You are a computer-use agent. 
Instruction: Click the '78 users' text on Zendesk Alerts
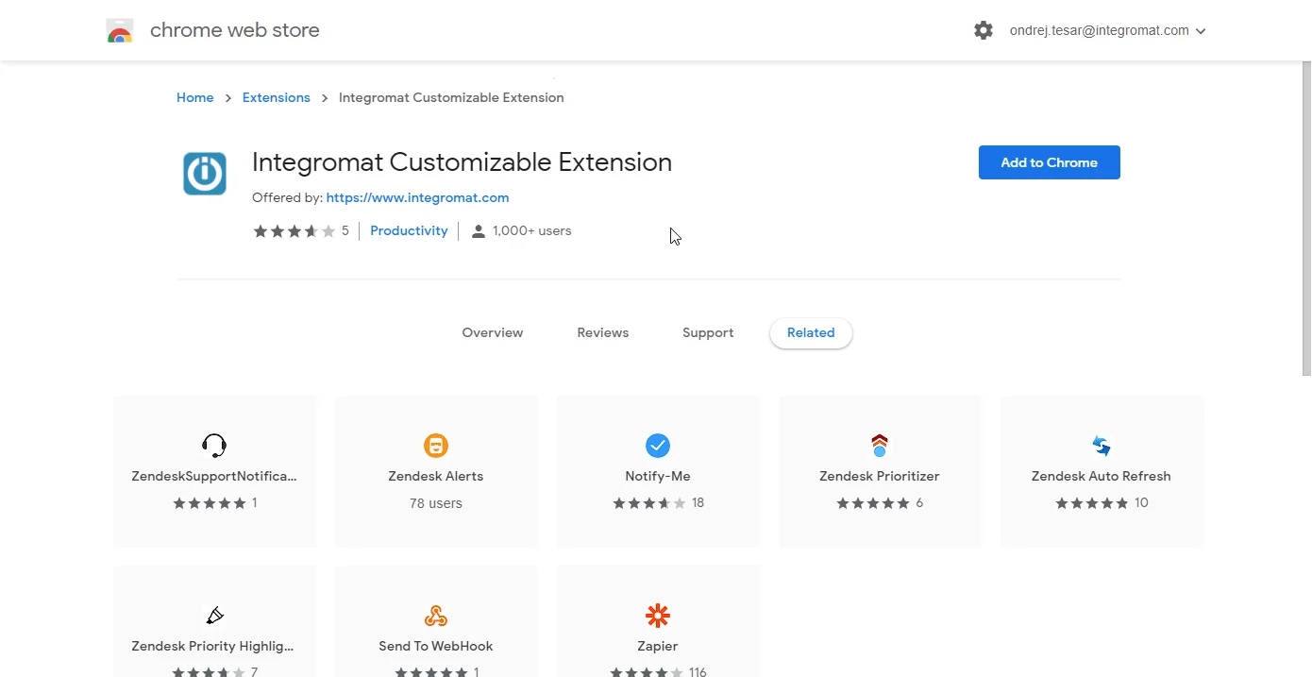436,503
